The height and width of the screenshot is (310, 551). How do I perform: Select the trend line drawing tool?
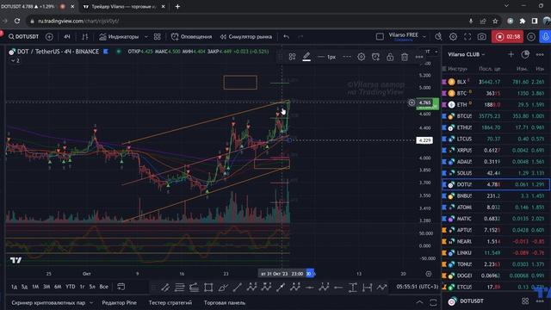[238, 288]
